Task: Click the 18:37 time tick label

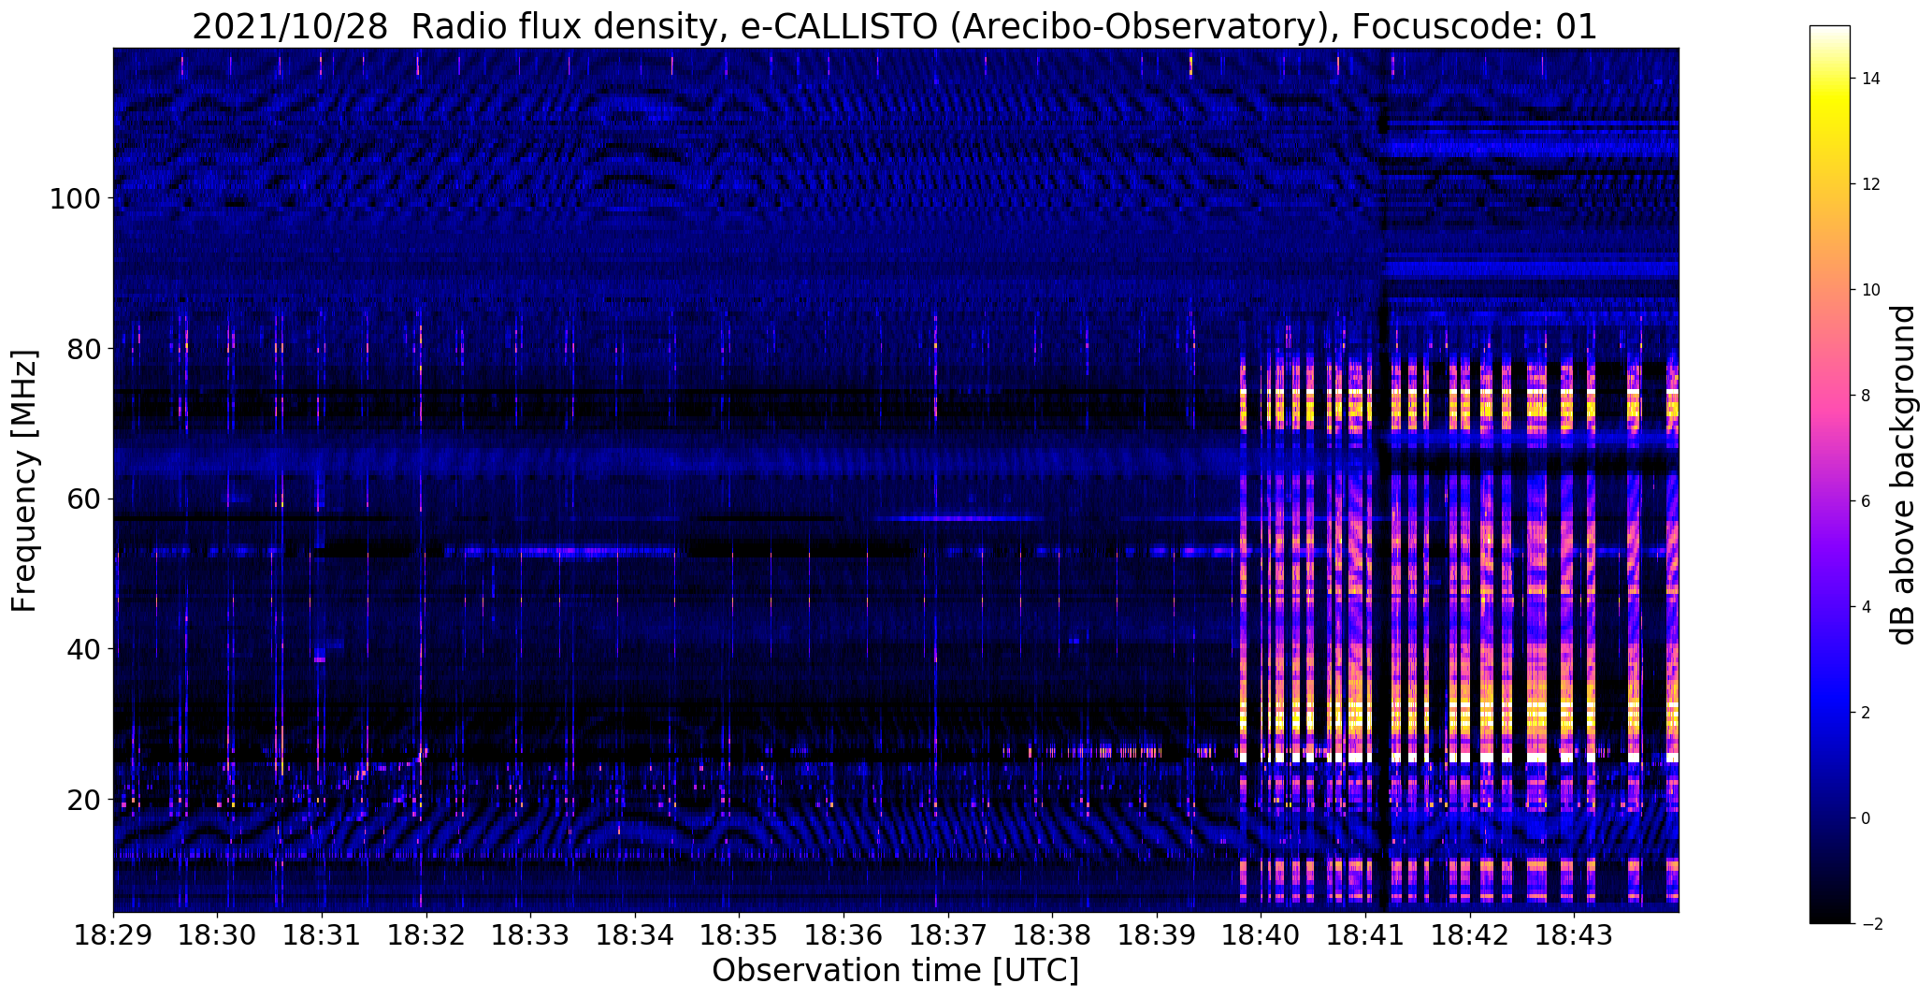Action: (x=948, y=935)
